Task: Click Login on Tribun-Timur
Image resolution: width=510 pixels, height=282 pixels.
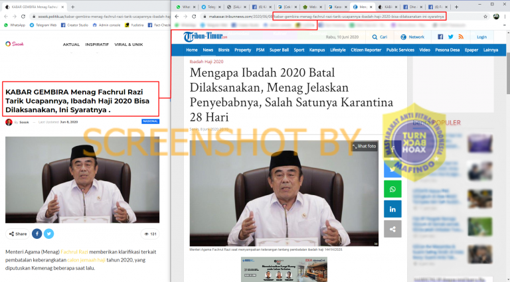Action: (481, 37)
